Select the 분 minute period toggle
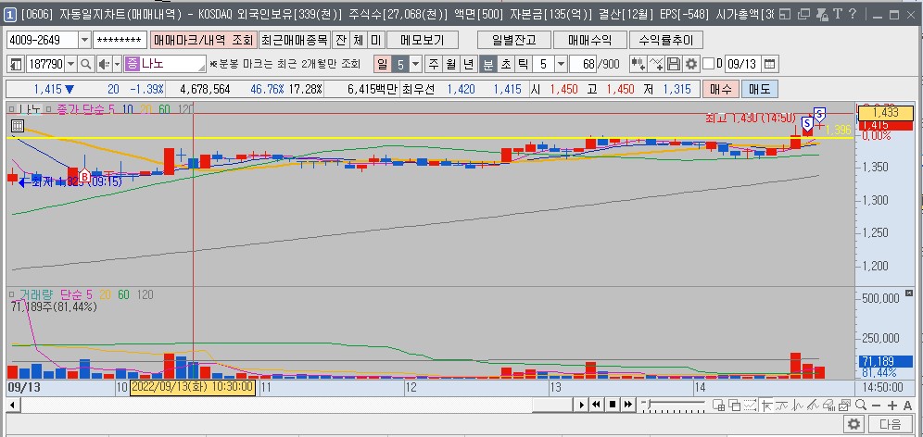Image resolution: width=923 pixels, height=437 pixels. (x=488, y=64)
